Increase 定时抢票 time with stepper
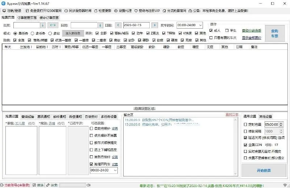 click(x=281, y=123)
